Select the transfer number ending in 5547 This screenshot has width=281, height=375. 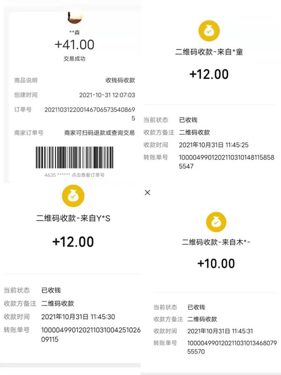click(x=226, y=162)
